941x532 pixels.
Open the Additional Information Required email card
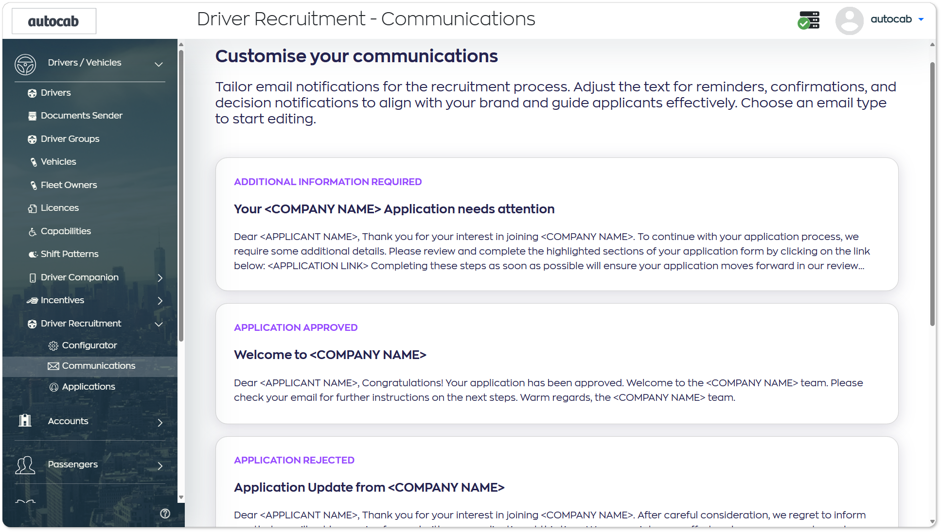pos(557,224)
